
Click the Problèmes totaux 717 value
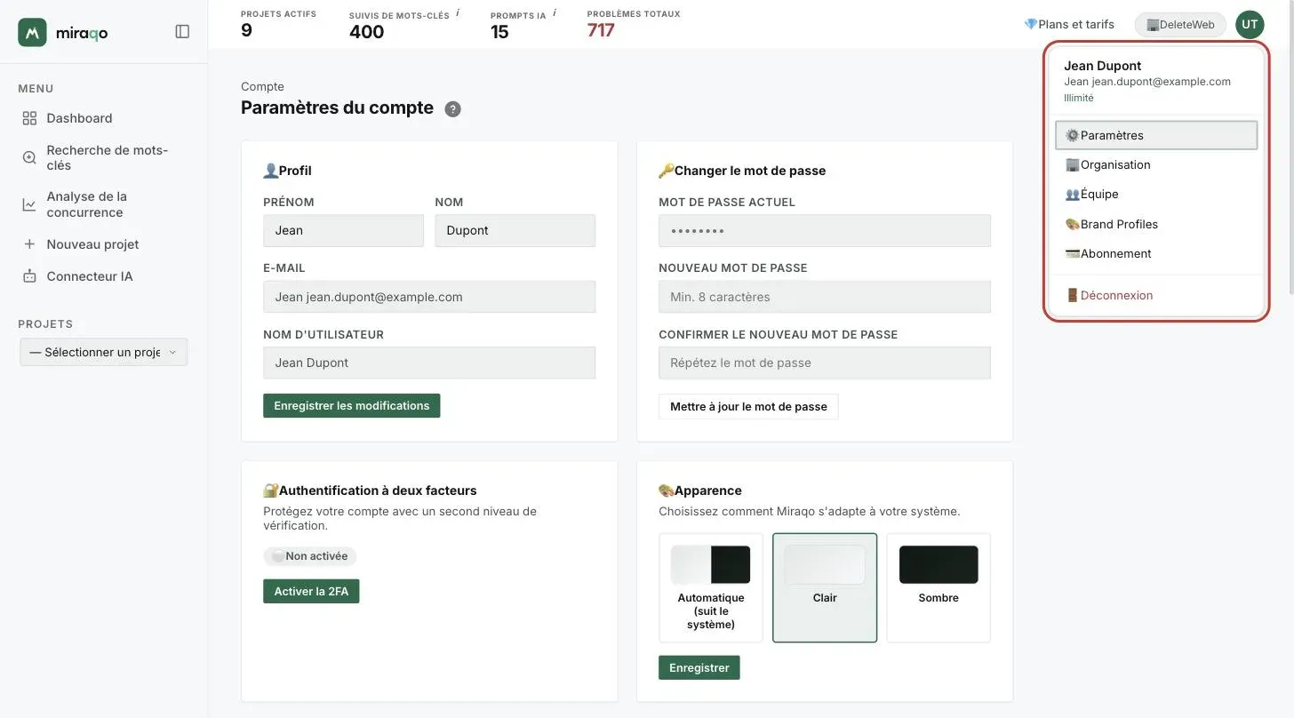click(601, 30)
